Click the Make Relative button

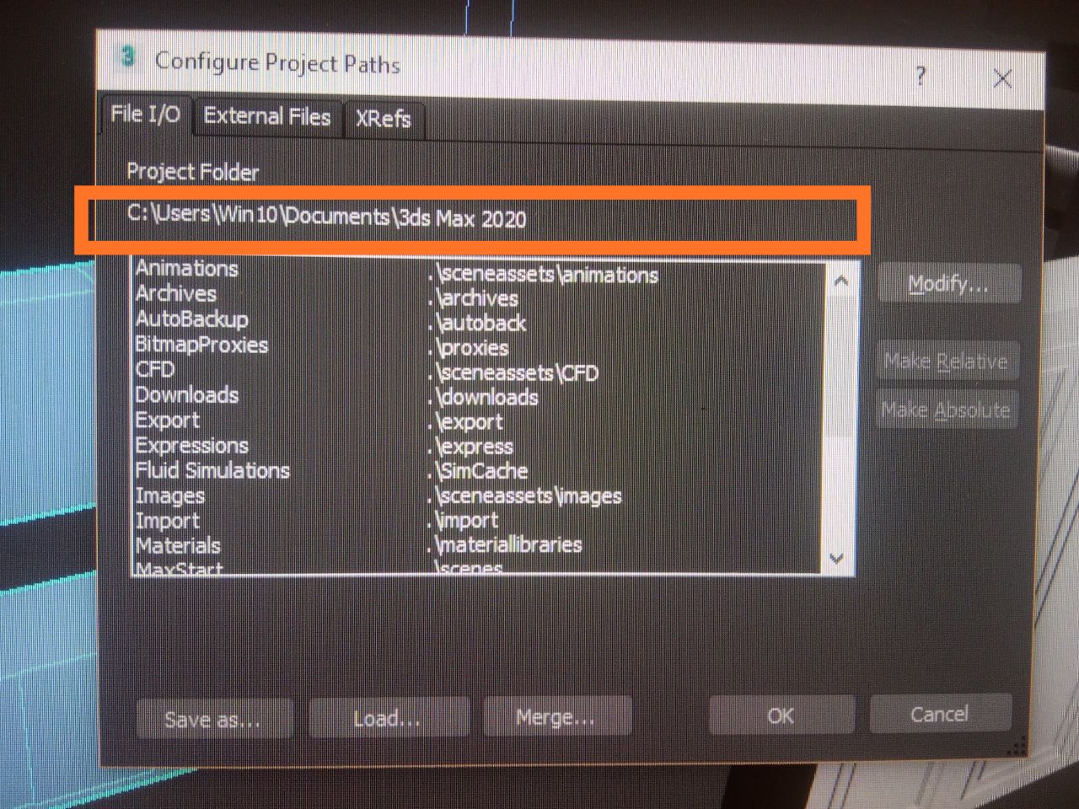(x=946, y=362)
